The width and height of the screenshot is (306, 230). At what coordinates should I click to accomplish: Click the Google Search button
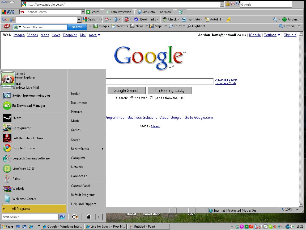(126, 91)
